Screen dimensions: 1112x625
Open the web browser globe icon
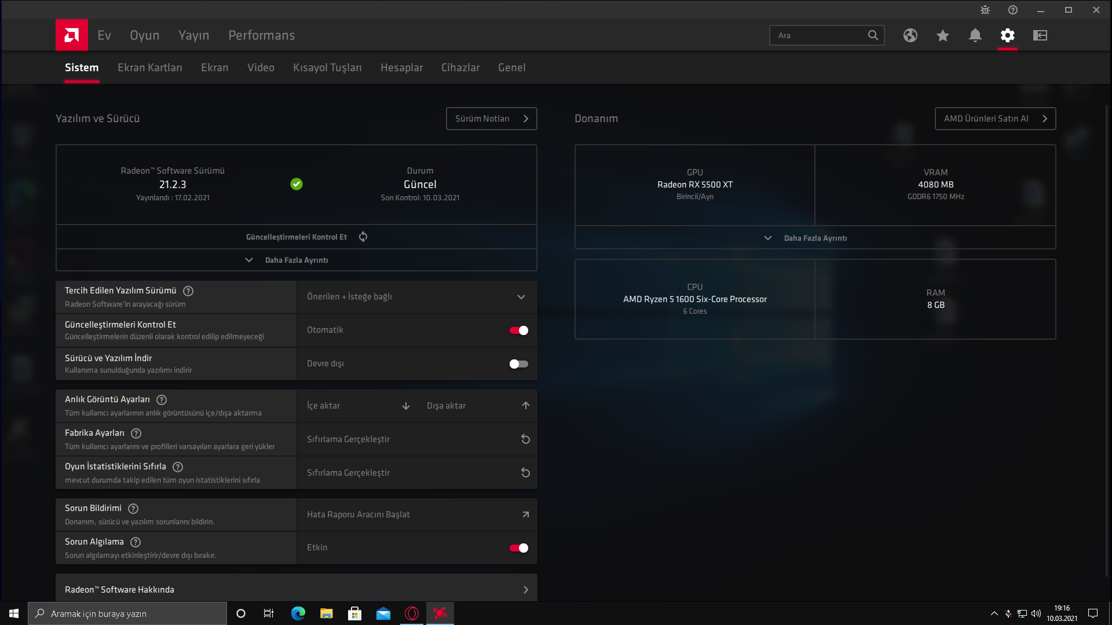(x=910, y=36)
